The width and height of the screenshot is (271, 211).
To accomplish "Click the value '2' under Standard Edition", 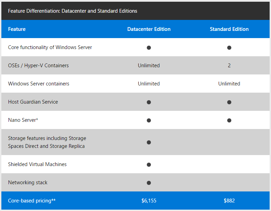I will 229,66.
